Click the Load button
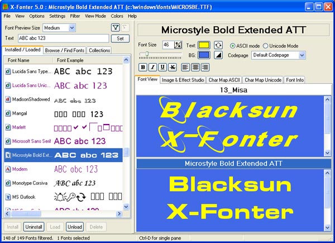The width and height of the screenshot is (335, 243). tap(55, 227)
